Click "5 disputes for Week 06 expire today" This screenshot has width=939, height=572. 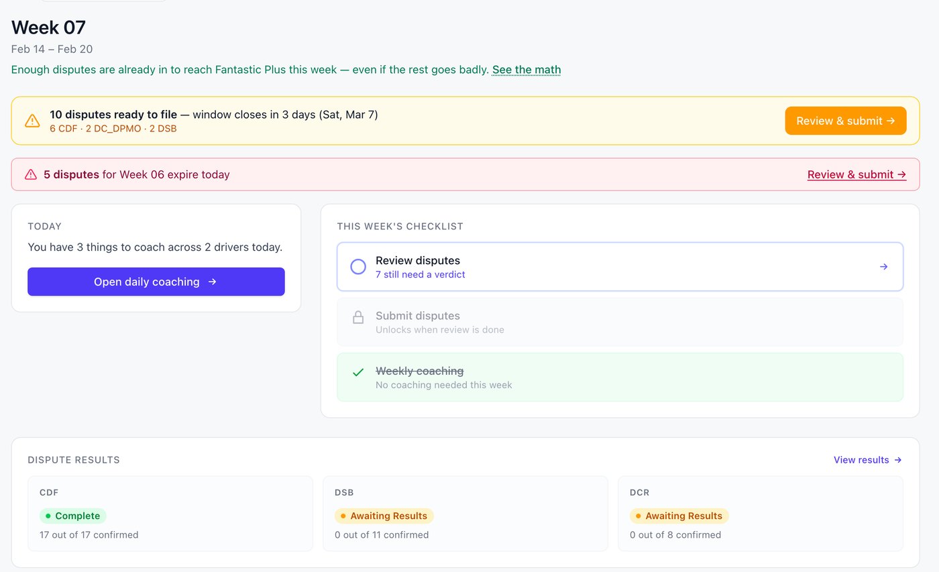137,174
